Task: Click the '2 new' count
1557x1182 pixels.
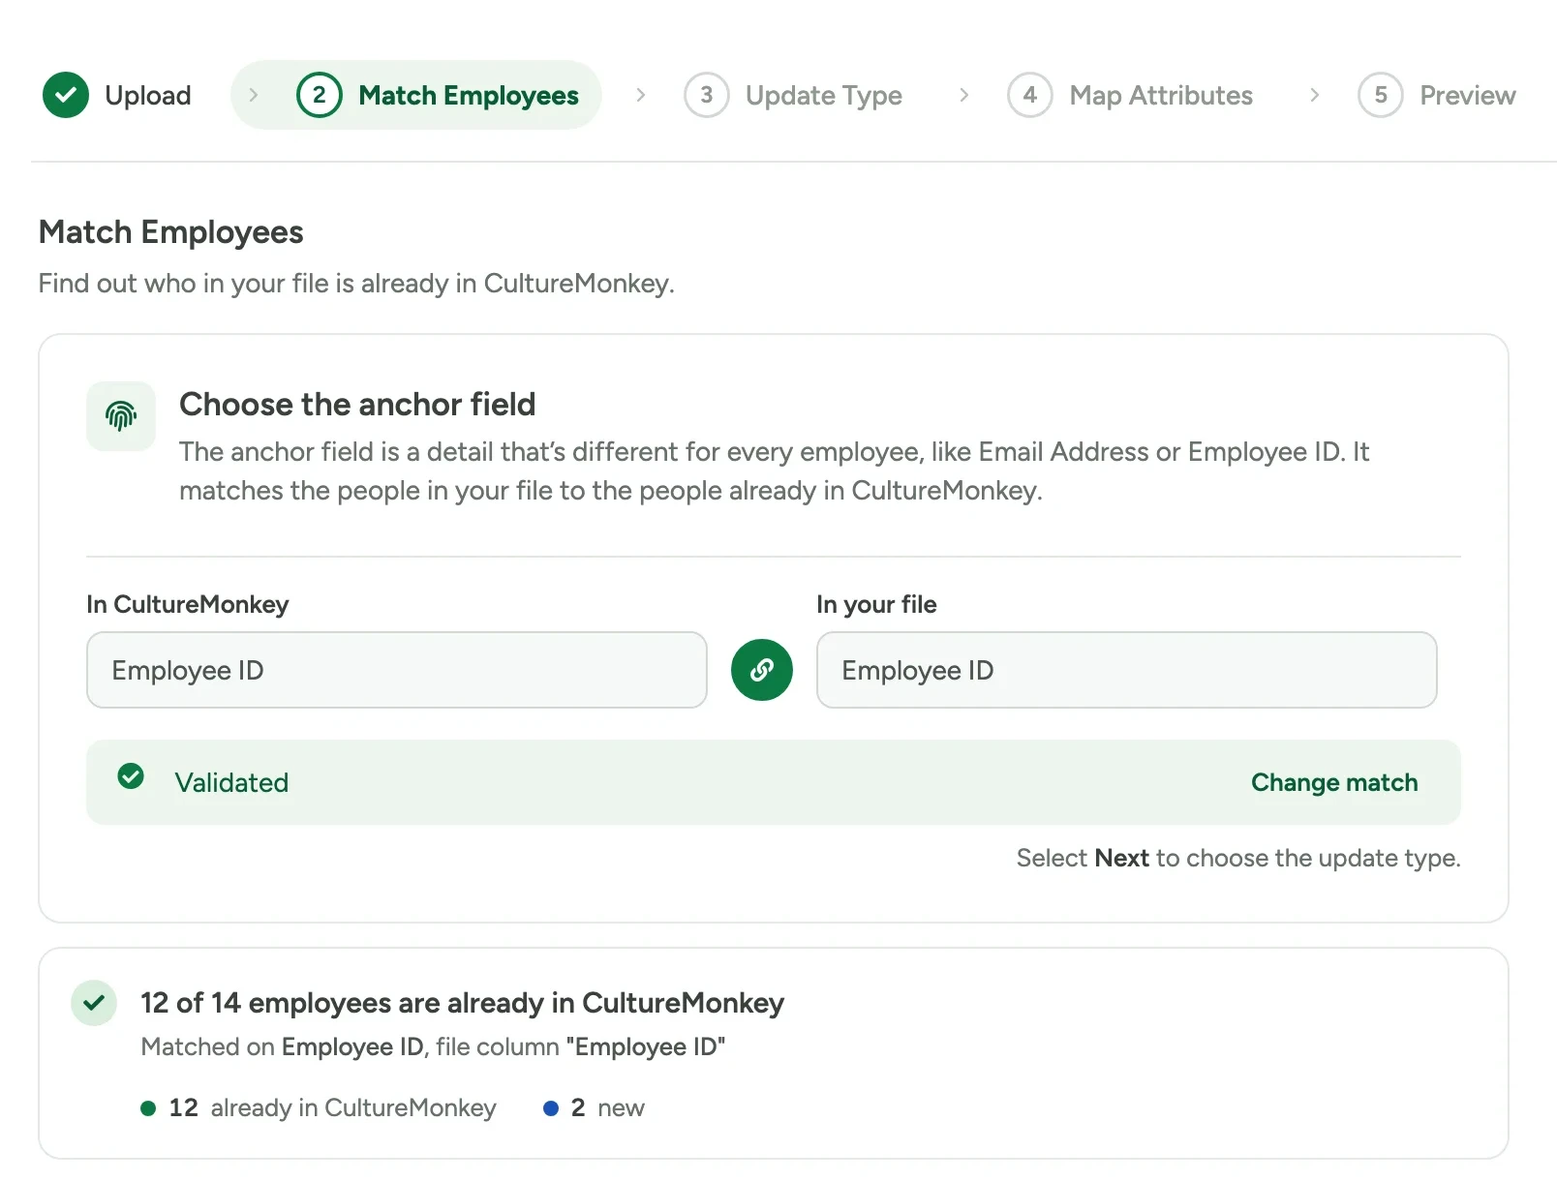Action: click(x=607, y=1107)
